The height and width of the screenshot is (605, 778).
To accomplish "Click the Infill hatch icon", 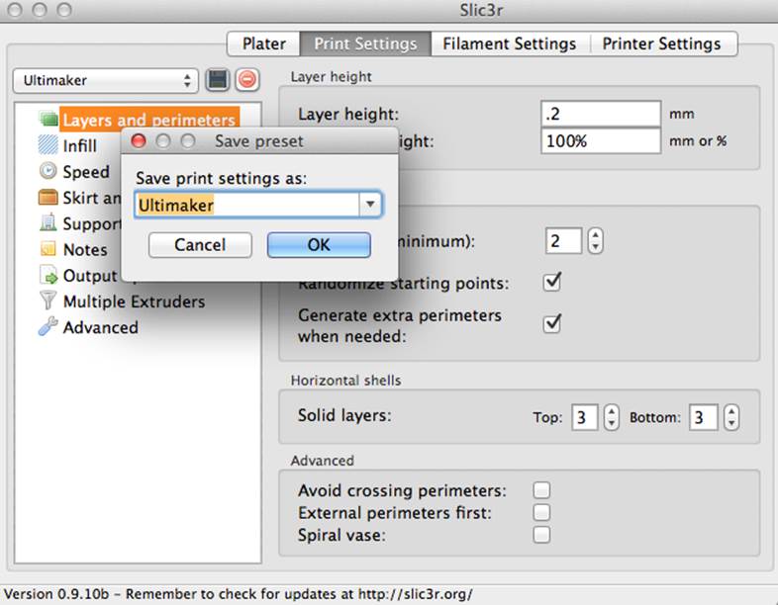I will 49,144.
